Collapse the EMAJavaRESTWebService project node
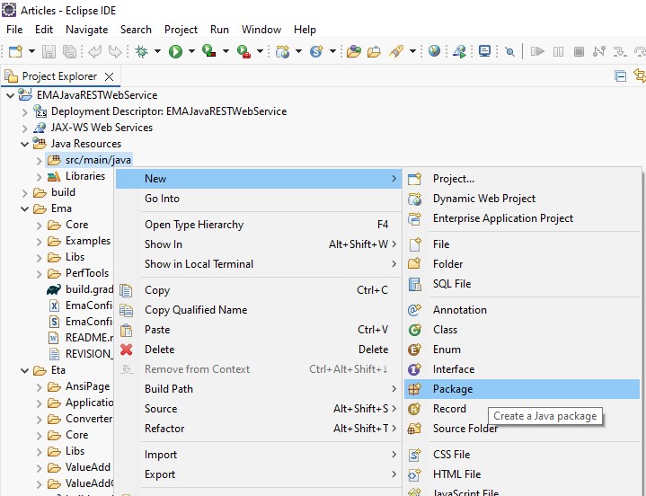The width and height of the screenshot is (646, 496). (10, 95)
